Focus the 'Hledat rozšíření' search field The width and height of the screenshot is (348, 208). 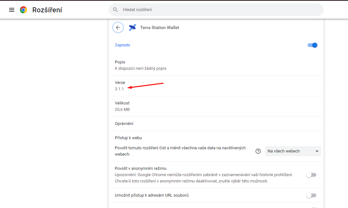pyautogui.click(x=218, y=10)
